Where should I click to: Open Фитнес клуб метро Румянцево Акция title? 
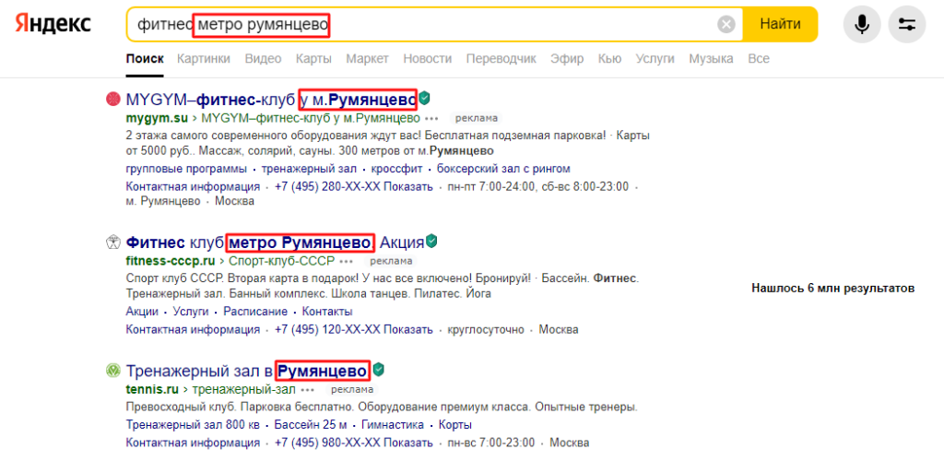pos(275,242)
